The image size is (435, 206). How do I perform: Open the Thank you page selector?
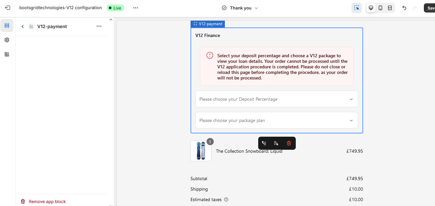point(240,8)
